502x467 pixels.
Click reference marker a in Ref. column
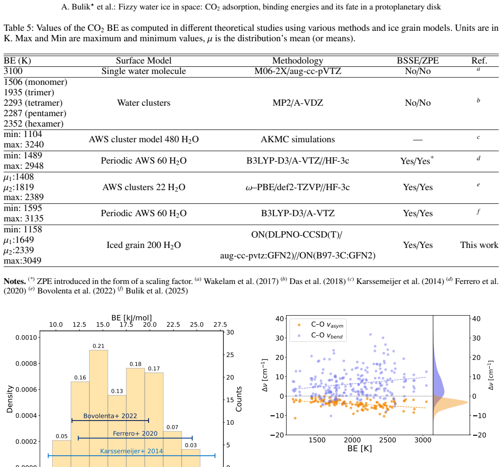[x=478, y=69]
